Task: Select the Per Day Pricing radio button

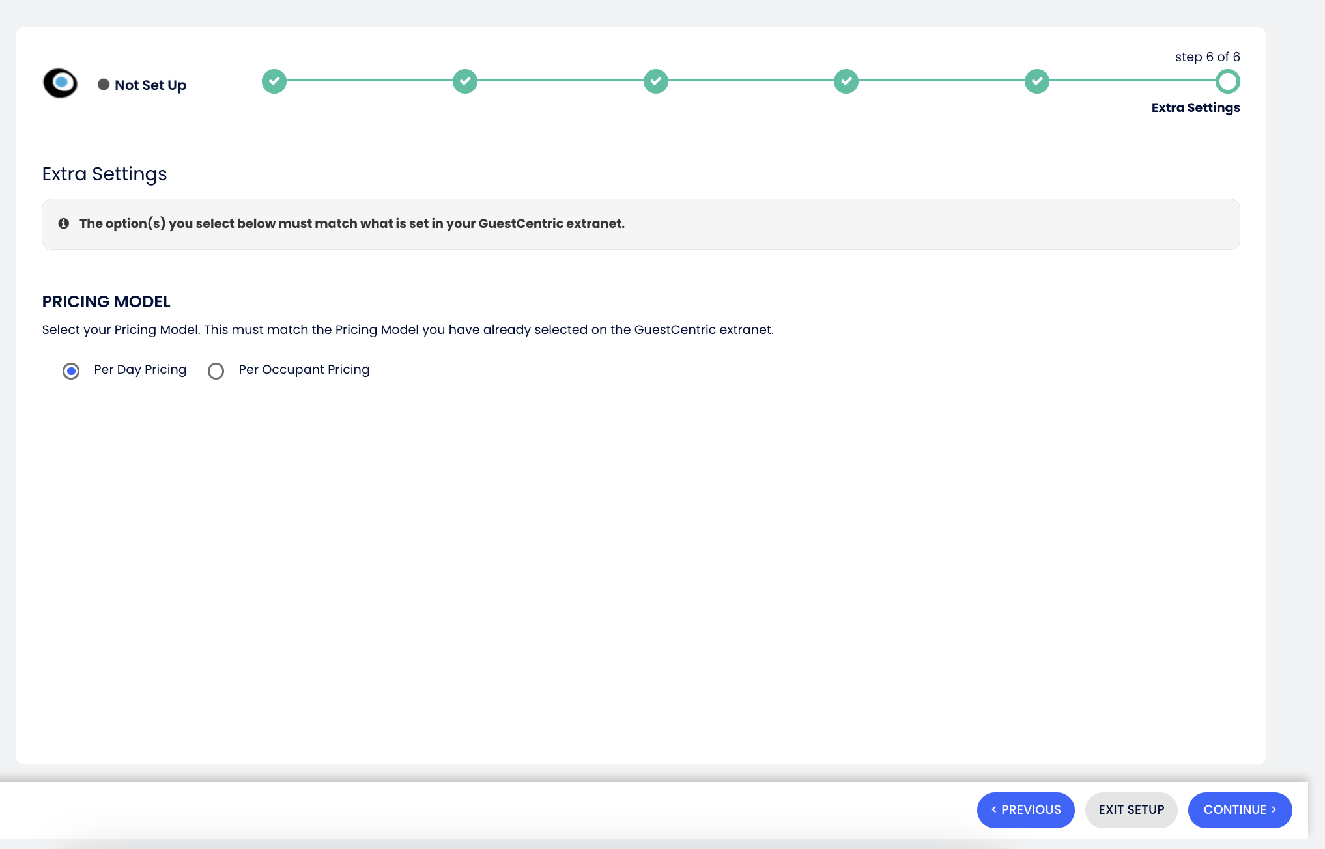Action: click(x=71, y=371)
